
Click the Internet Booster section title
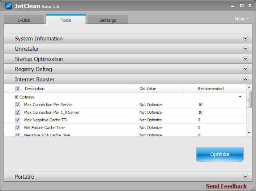pos(35,79)
